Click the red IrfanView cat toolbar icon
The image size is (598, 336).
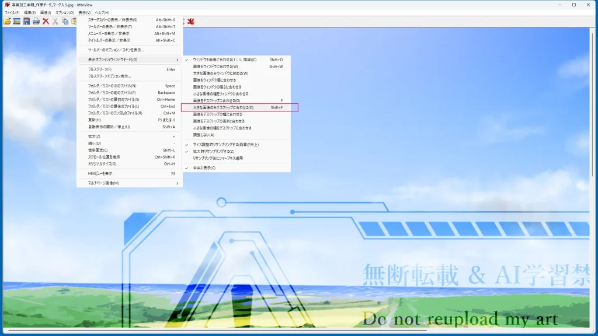click(x=191, y=22)
